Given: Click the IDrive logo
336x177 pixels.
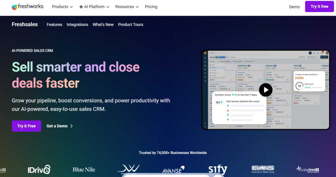Looking at the screenshot, I should [39, 169].
